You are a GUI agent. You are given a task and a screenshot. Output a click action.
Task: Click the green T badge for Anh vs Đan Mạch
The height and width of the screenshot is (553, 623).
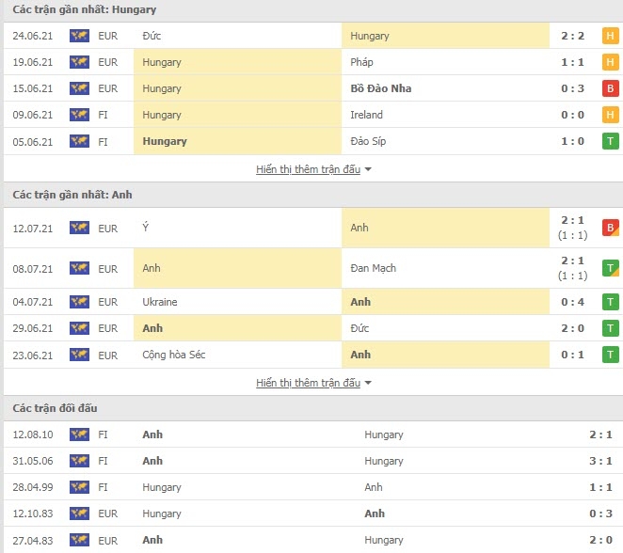[610, 268]
